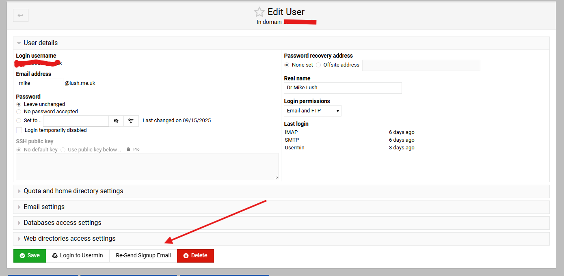Screen dimensions: 564x276
Task: Choose the Set to password radio button
Action: [x=19, y=121]
